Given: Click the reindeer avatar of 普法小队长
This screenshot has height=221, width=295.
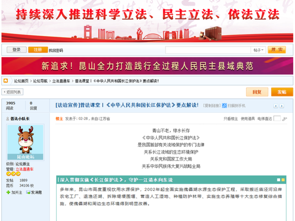Looking at the screenshot, I should (25, 142).
